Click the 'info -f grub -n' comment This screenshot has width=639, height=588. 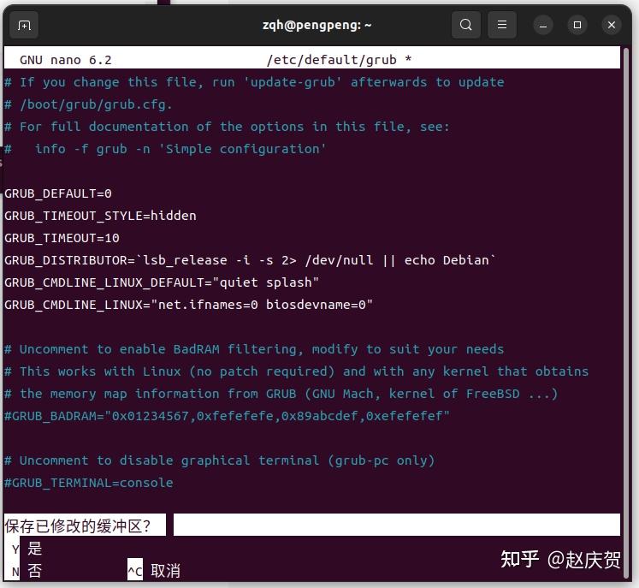tap(165, 149)
